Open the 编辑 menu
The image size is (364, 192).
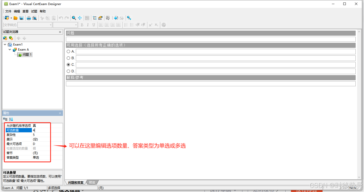click(17, 11)
